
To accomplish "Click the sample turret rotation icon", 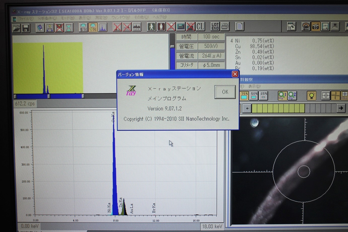I will [x=306, y=26].
